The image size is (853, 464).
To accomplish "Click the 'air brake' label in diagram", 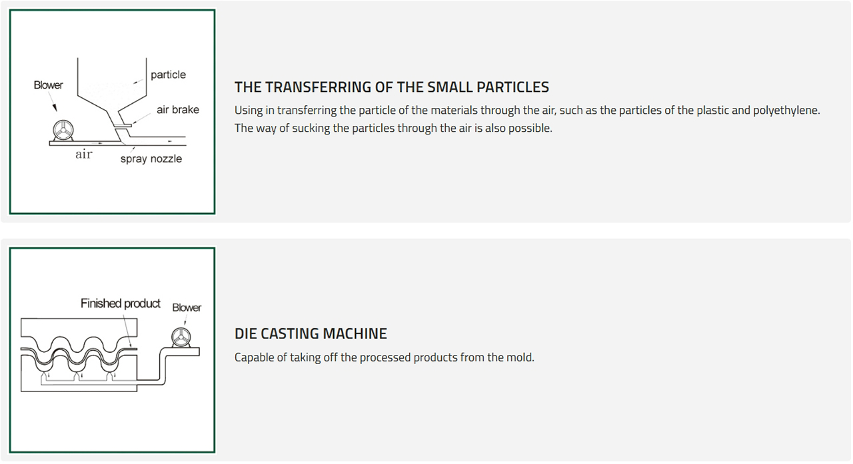I will 178,110.
